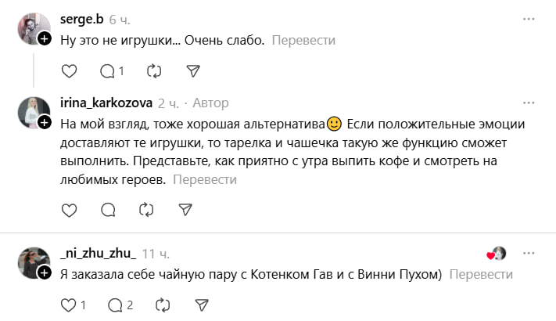Like irina_karkozova's reply
Viewport: 556px width, 321px height.
(x=69, y=209)
